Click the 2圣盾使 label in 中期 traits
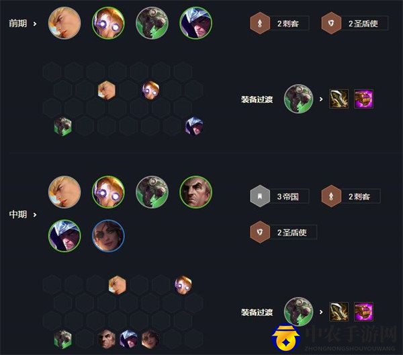 click(292, 233)
